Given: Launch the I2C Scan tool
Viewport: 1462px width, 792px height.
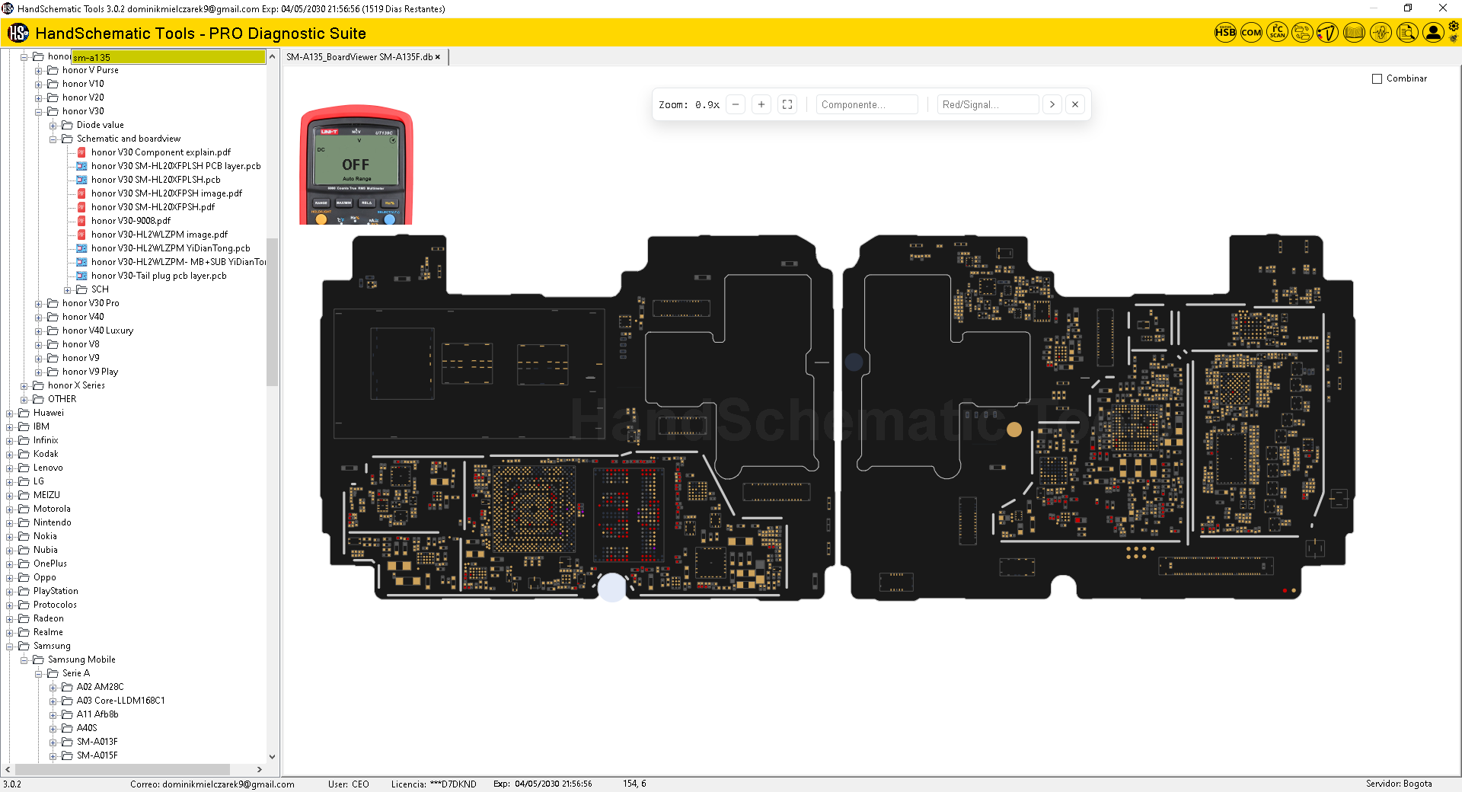Looking at the screenshot, I should coord(1277,33).
